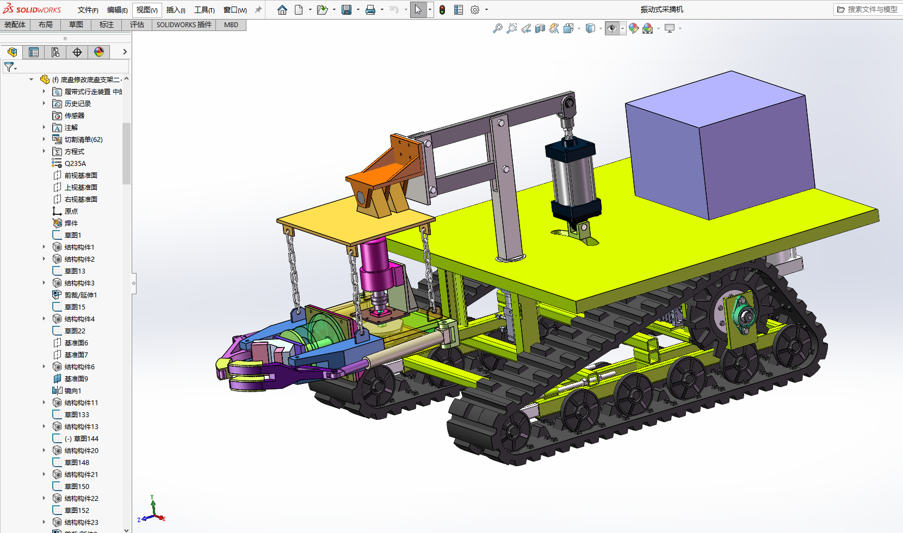Open the 视图(V) menu
Screen dimensions: 903x533
tap(147, 10)
